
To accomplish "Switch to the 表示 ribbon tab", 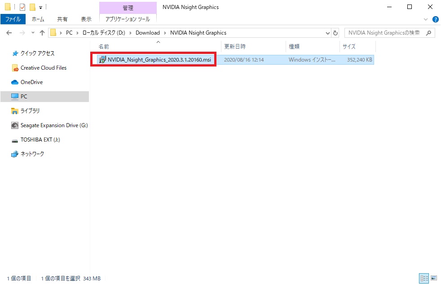I will click(86, 19).
